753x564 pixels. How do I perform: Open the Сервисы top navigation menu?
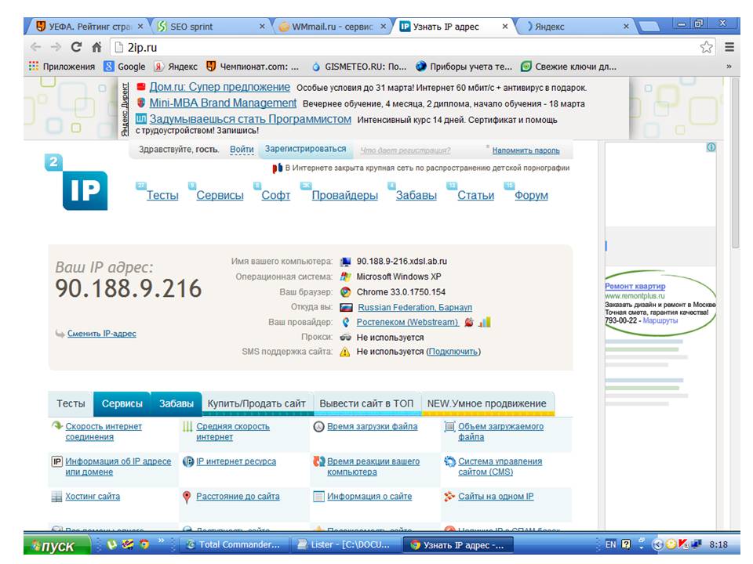(x=220, y=195)
